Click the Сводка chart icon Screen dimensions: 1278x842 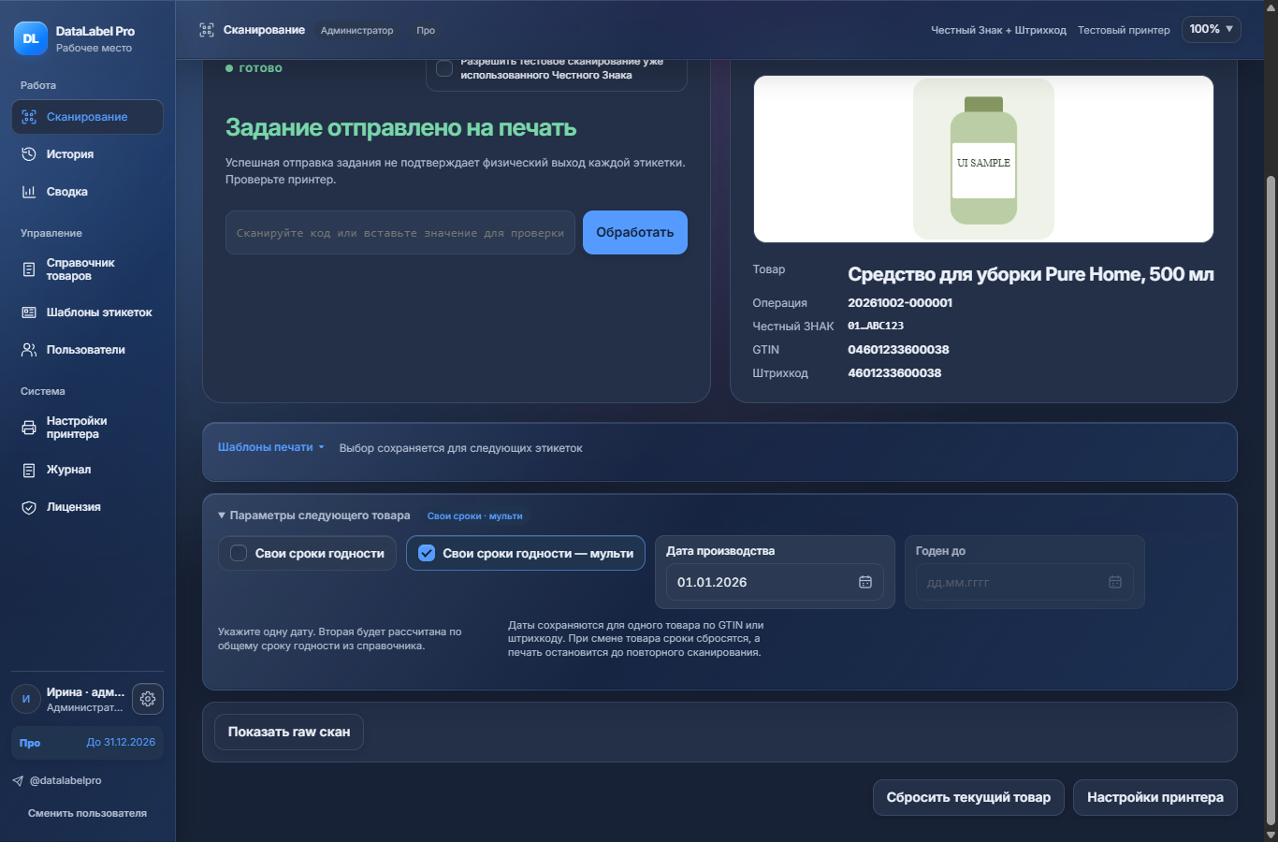click(x=29, y=192)
